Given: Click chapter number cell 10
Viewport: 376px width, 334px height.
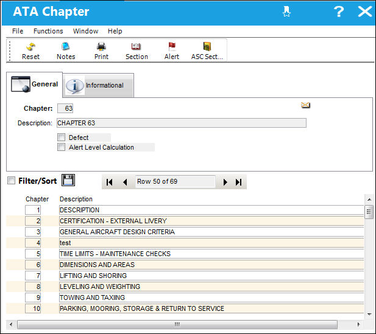Looking at the screenshot, I should point(33,308).
